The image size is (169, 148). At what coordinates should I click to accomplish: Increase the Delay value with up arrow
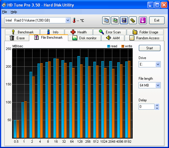[157, 105]
